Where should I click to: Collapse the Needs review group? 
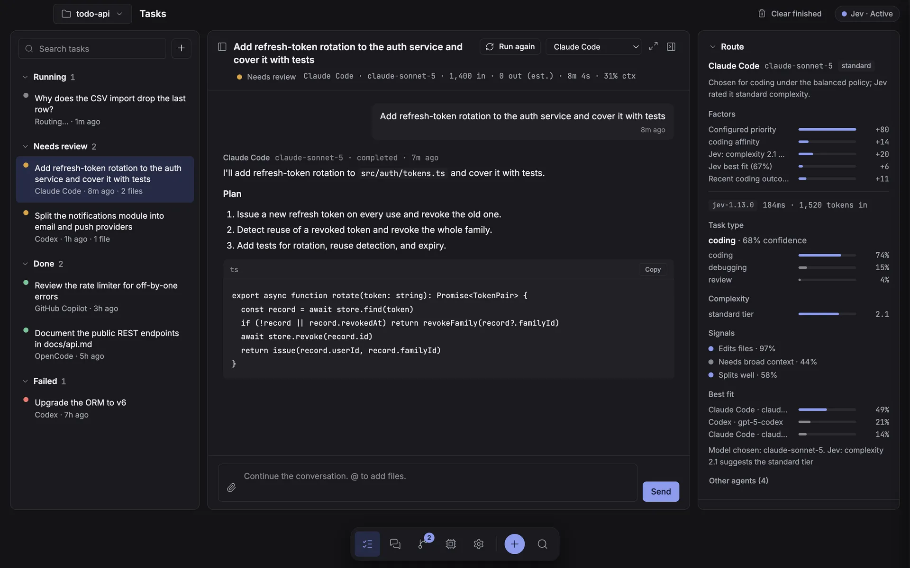pyautogui.click(x=25, y=146)
